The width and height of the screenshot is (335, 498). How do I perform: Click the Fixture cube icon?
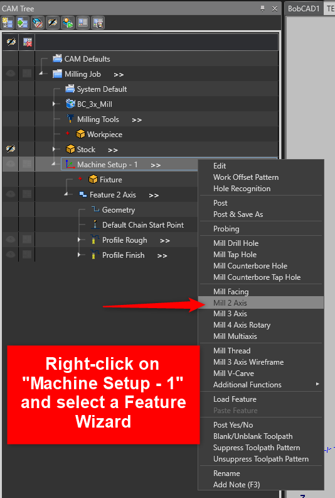click(93, 179)
